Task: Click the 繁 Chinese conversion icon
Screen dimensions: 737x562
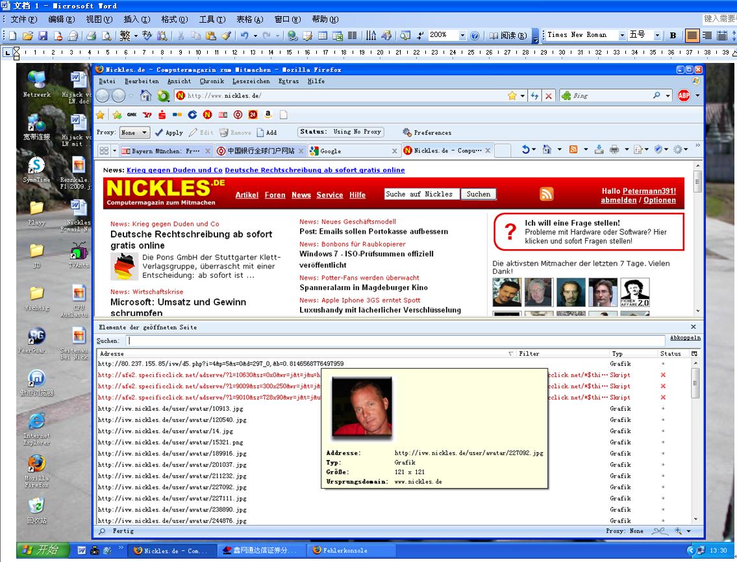Action: click(125, 36)
